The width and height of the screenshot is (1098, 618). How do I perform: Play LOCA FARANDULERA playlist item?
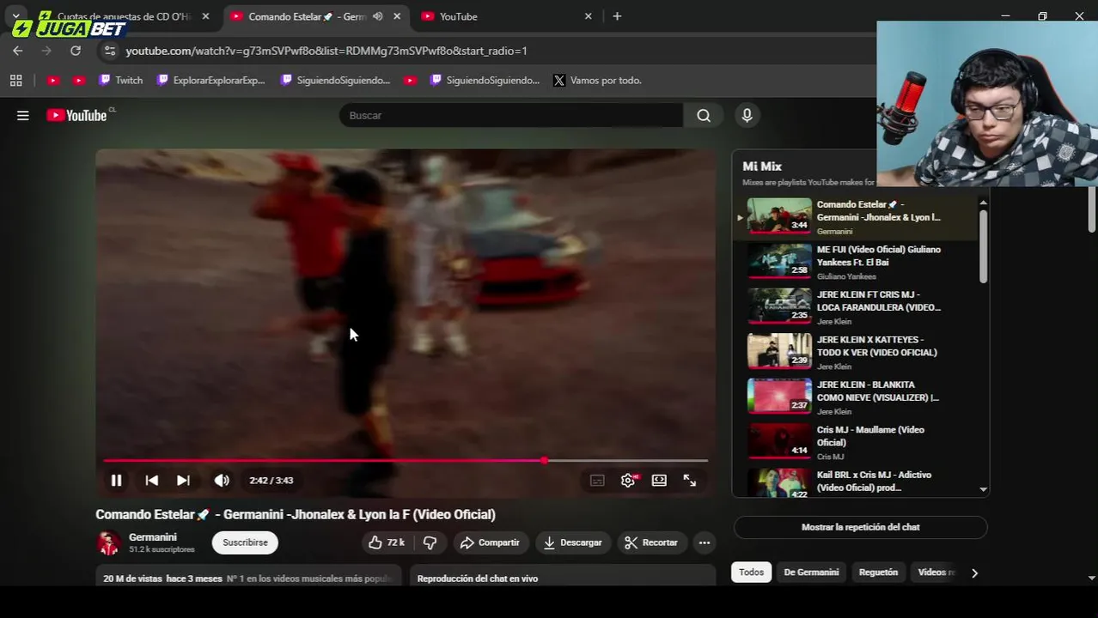(x=855, y=306)
